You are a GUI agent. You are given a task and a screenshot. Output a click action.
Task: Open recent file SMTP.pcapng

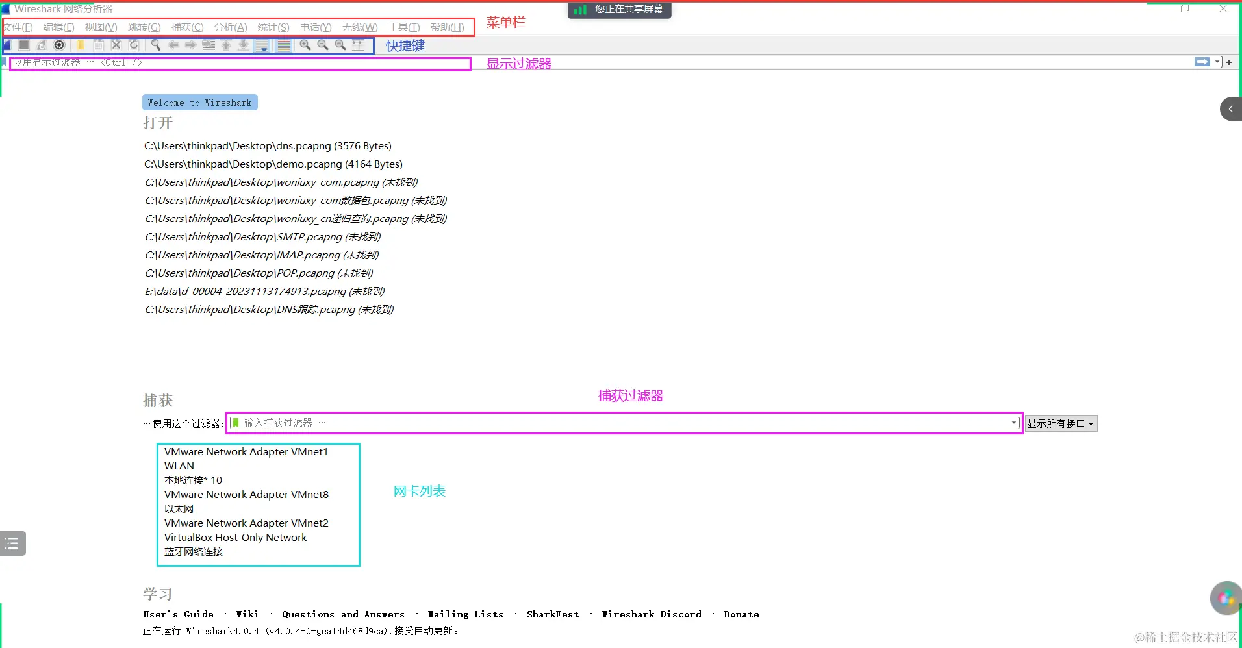click(262, 237)
